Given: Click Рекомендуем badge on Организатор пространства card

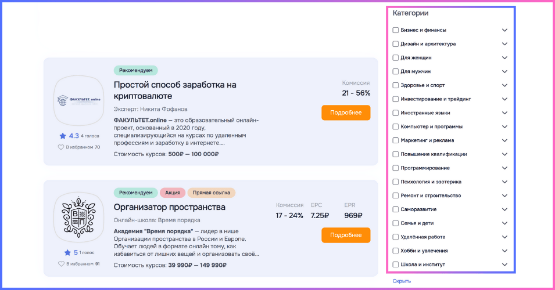Looking at the screenshot, I should pos(135,193).
